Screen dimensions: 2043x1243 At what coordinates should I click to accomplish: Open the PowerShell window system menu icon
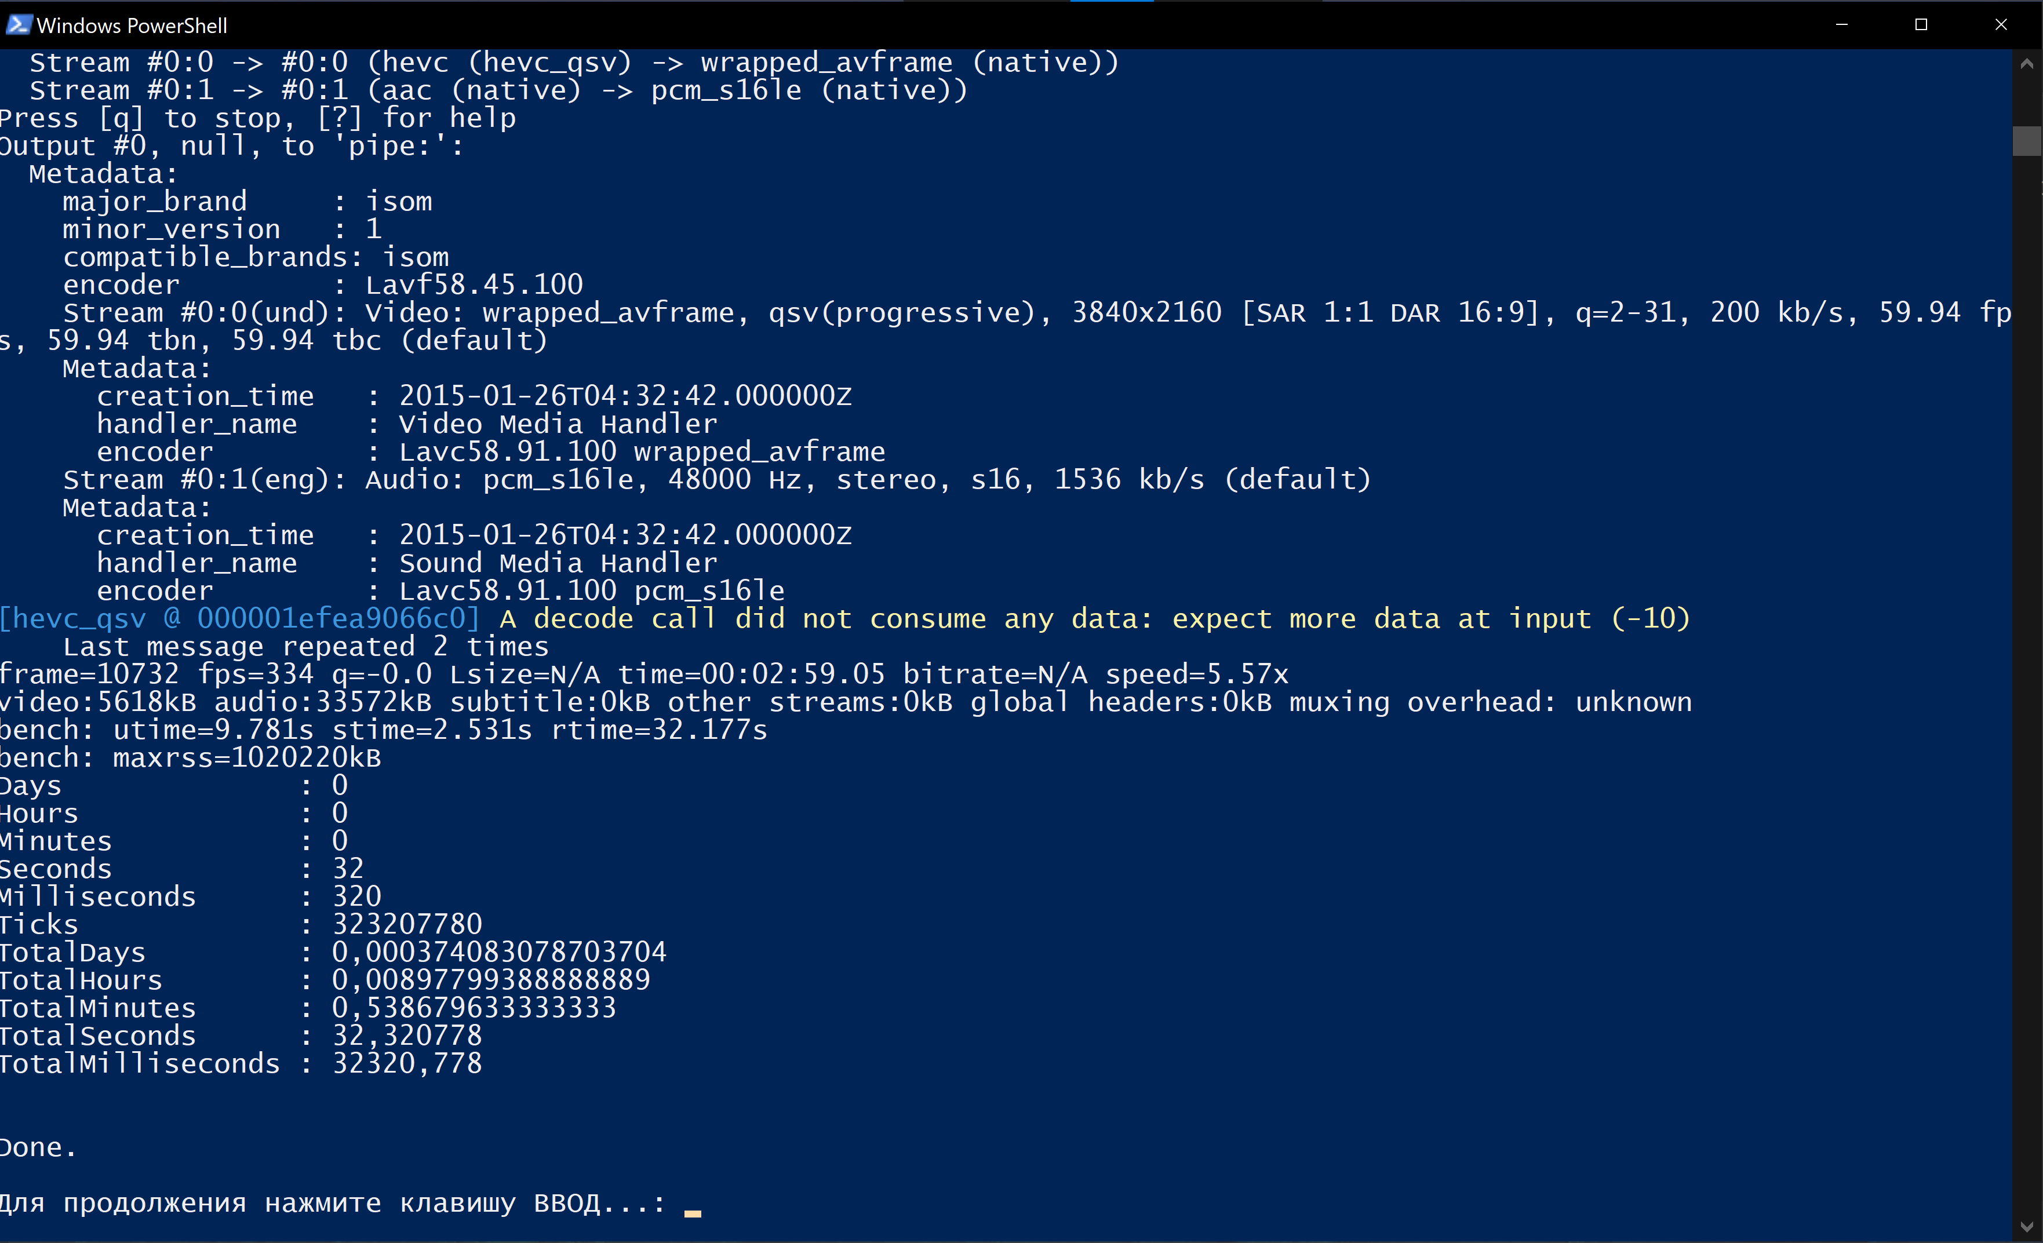(18, 25)
